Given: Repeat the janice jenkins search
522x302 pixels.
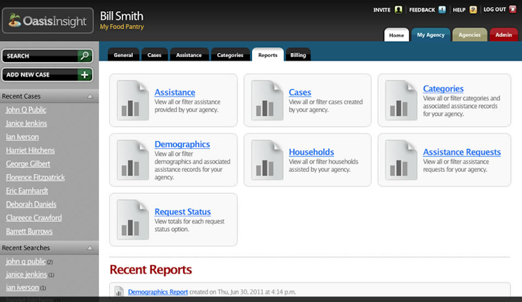Looking at the screenshot, I should click(26, 274).
